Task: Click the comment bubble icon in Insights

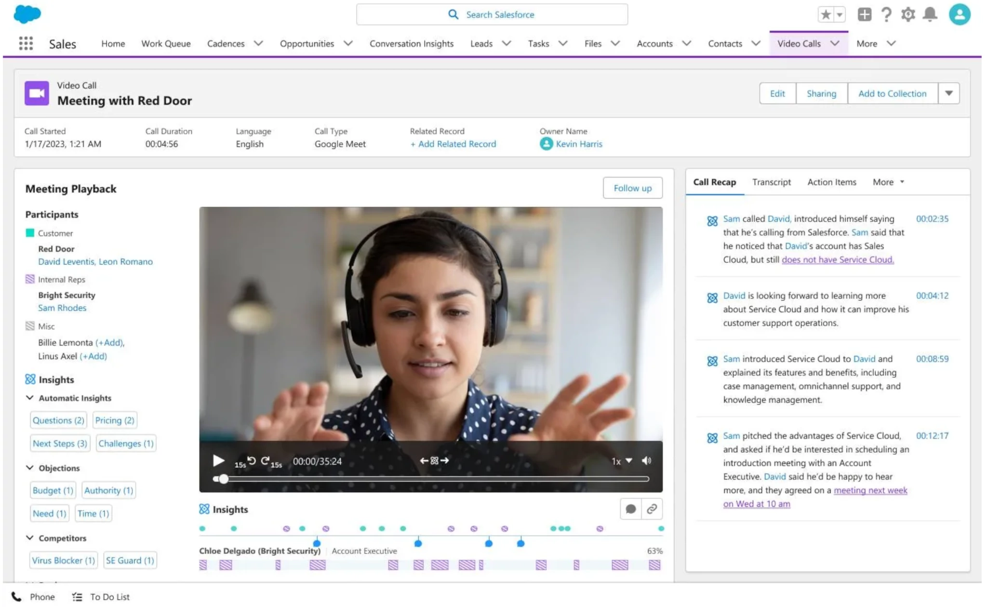Action: pyautogui.click(x=630, y=509)
